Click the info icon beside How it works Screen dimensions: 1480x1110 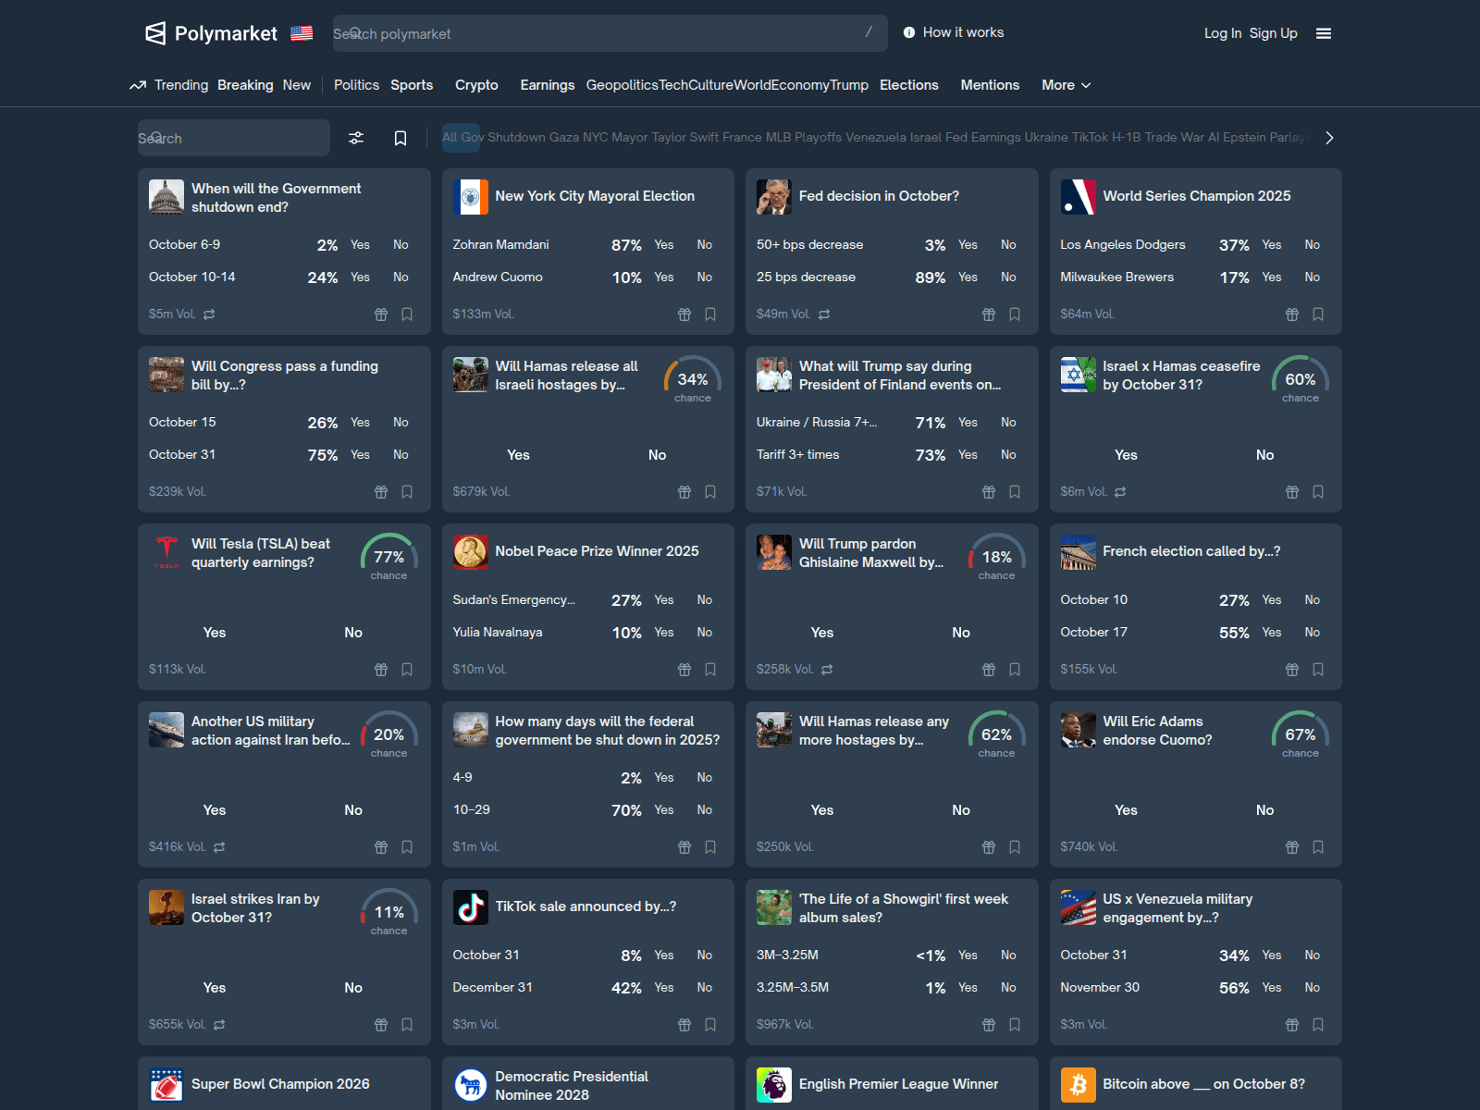click(909, 32)
